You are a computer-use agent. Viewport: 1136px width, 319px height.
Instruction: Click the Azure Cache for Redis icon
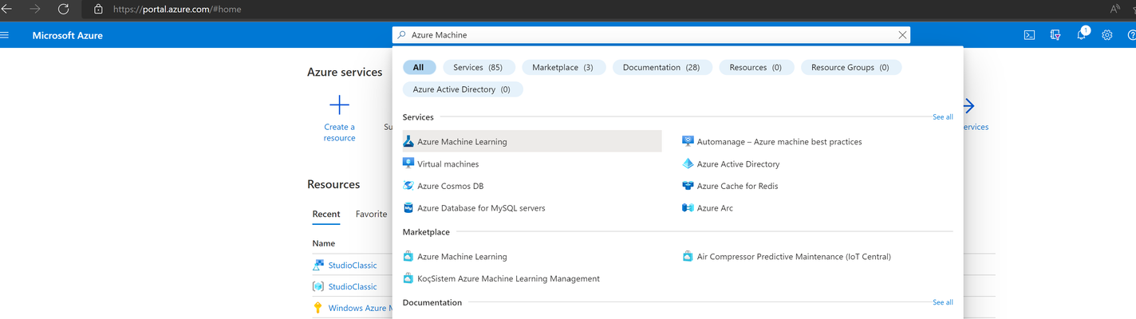[688, 186]
